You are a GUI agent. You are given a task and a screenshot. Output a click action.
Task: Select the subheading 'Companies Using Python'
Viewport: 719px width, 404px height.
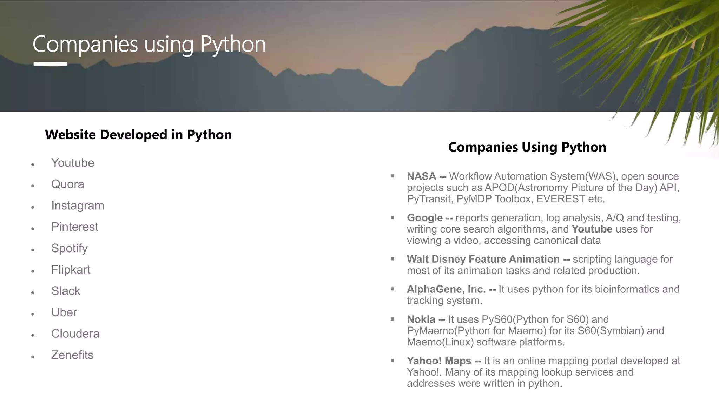tap(527, 147)
